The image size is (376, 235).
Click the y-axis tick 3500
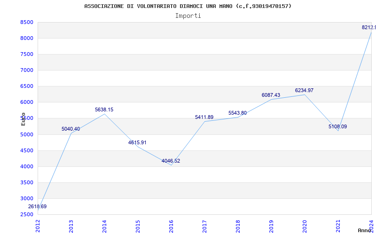pos(27,182)
